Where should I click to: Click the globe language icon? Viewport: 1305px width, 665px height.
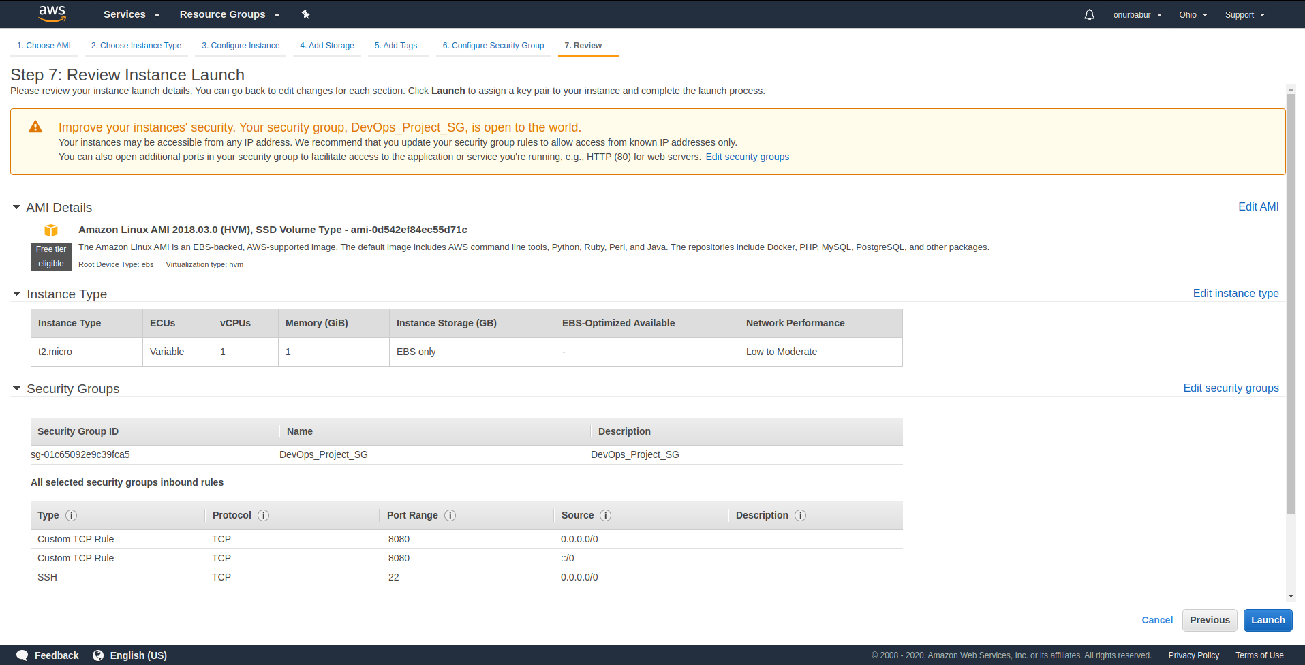98,655
